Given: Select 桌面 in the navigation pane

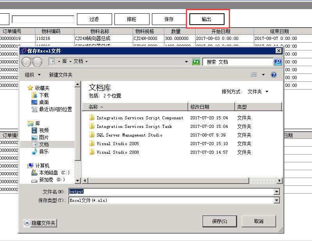Looking at the screenshot, I should (x=44, y=102).
